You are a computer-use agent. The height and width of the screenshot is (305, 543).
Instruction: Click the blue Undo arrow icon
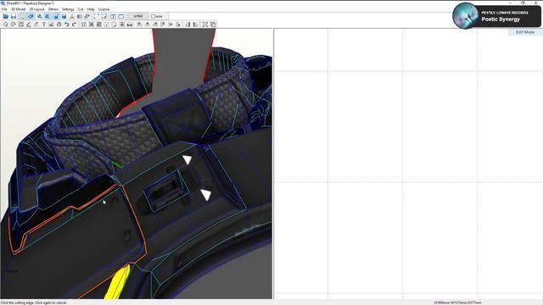pos(66,25)
